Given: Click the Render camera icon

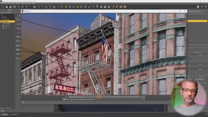Looking at the screenshot, I should point(125,6).
